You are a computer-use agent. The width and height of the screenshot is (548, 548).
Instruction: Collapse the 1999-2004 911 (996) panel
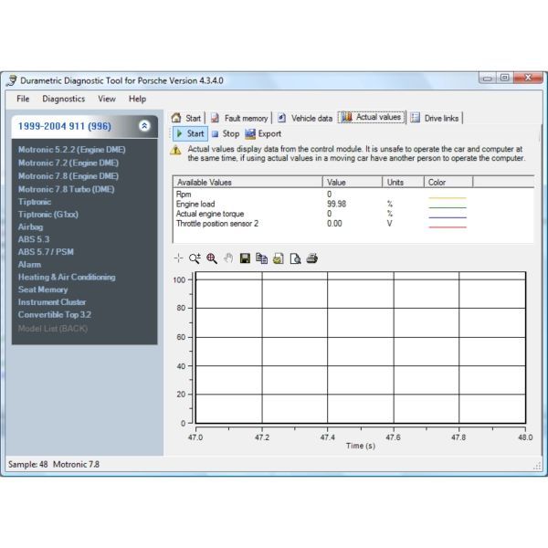(x=144, y=126)
